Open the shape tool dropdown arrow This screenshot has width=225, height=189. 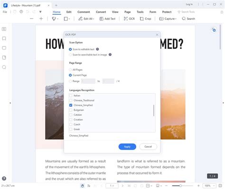click(69, 19)
